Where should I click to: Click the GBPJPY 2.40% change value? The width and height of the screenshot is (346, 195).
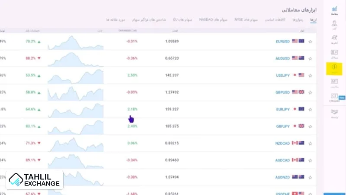pyautogui.click(x=132, y=126)
